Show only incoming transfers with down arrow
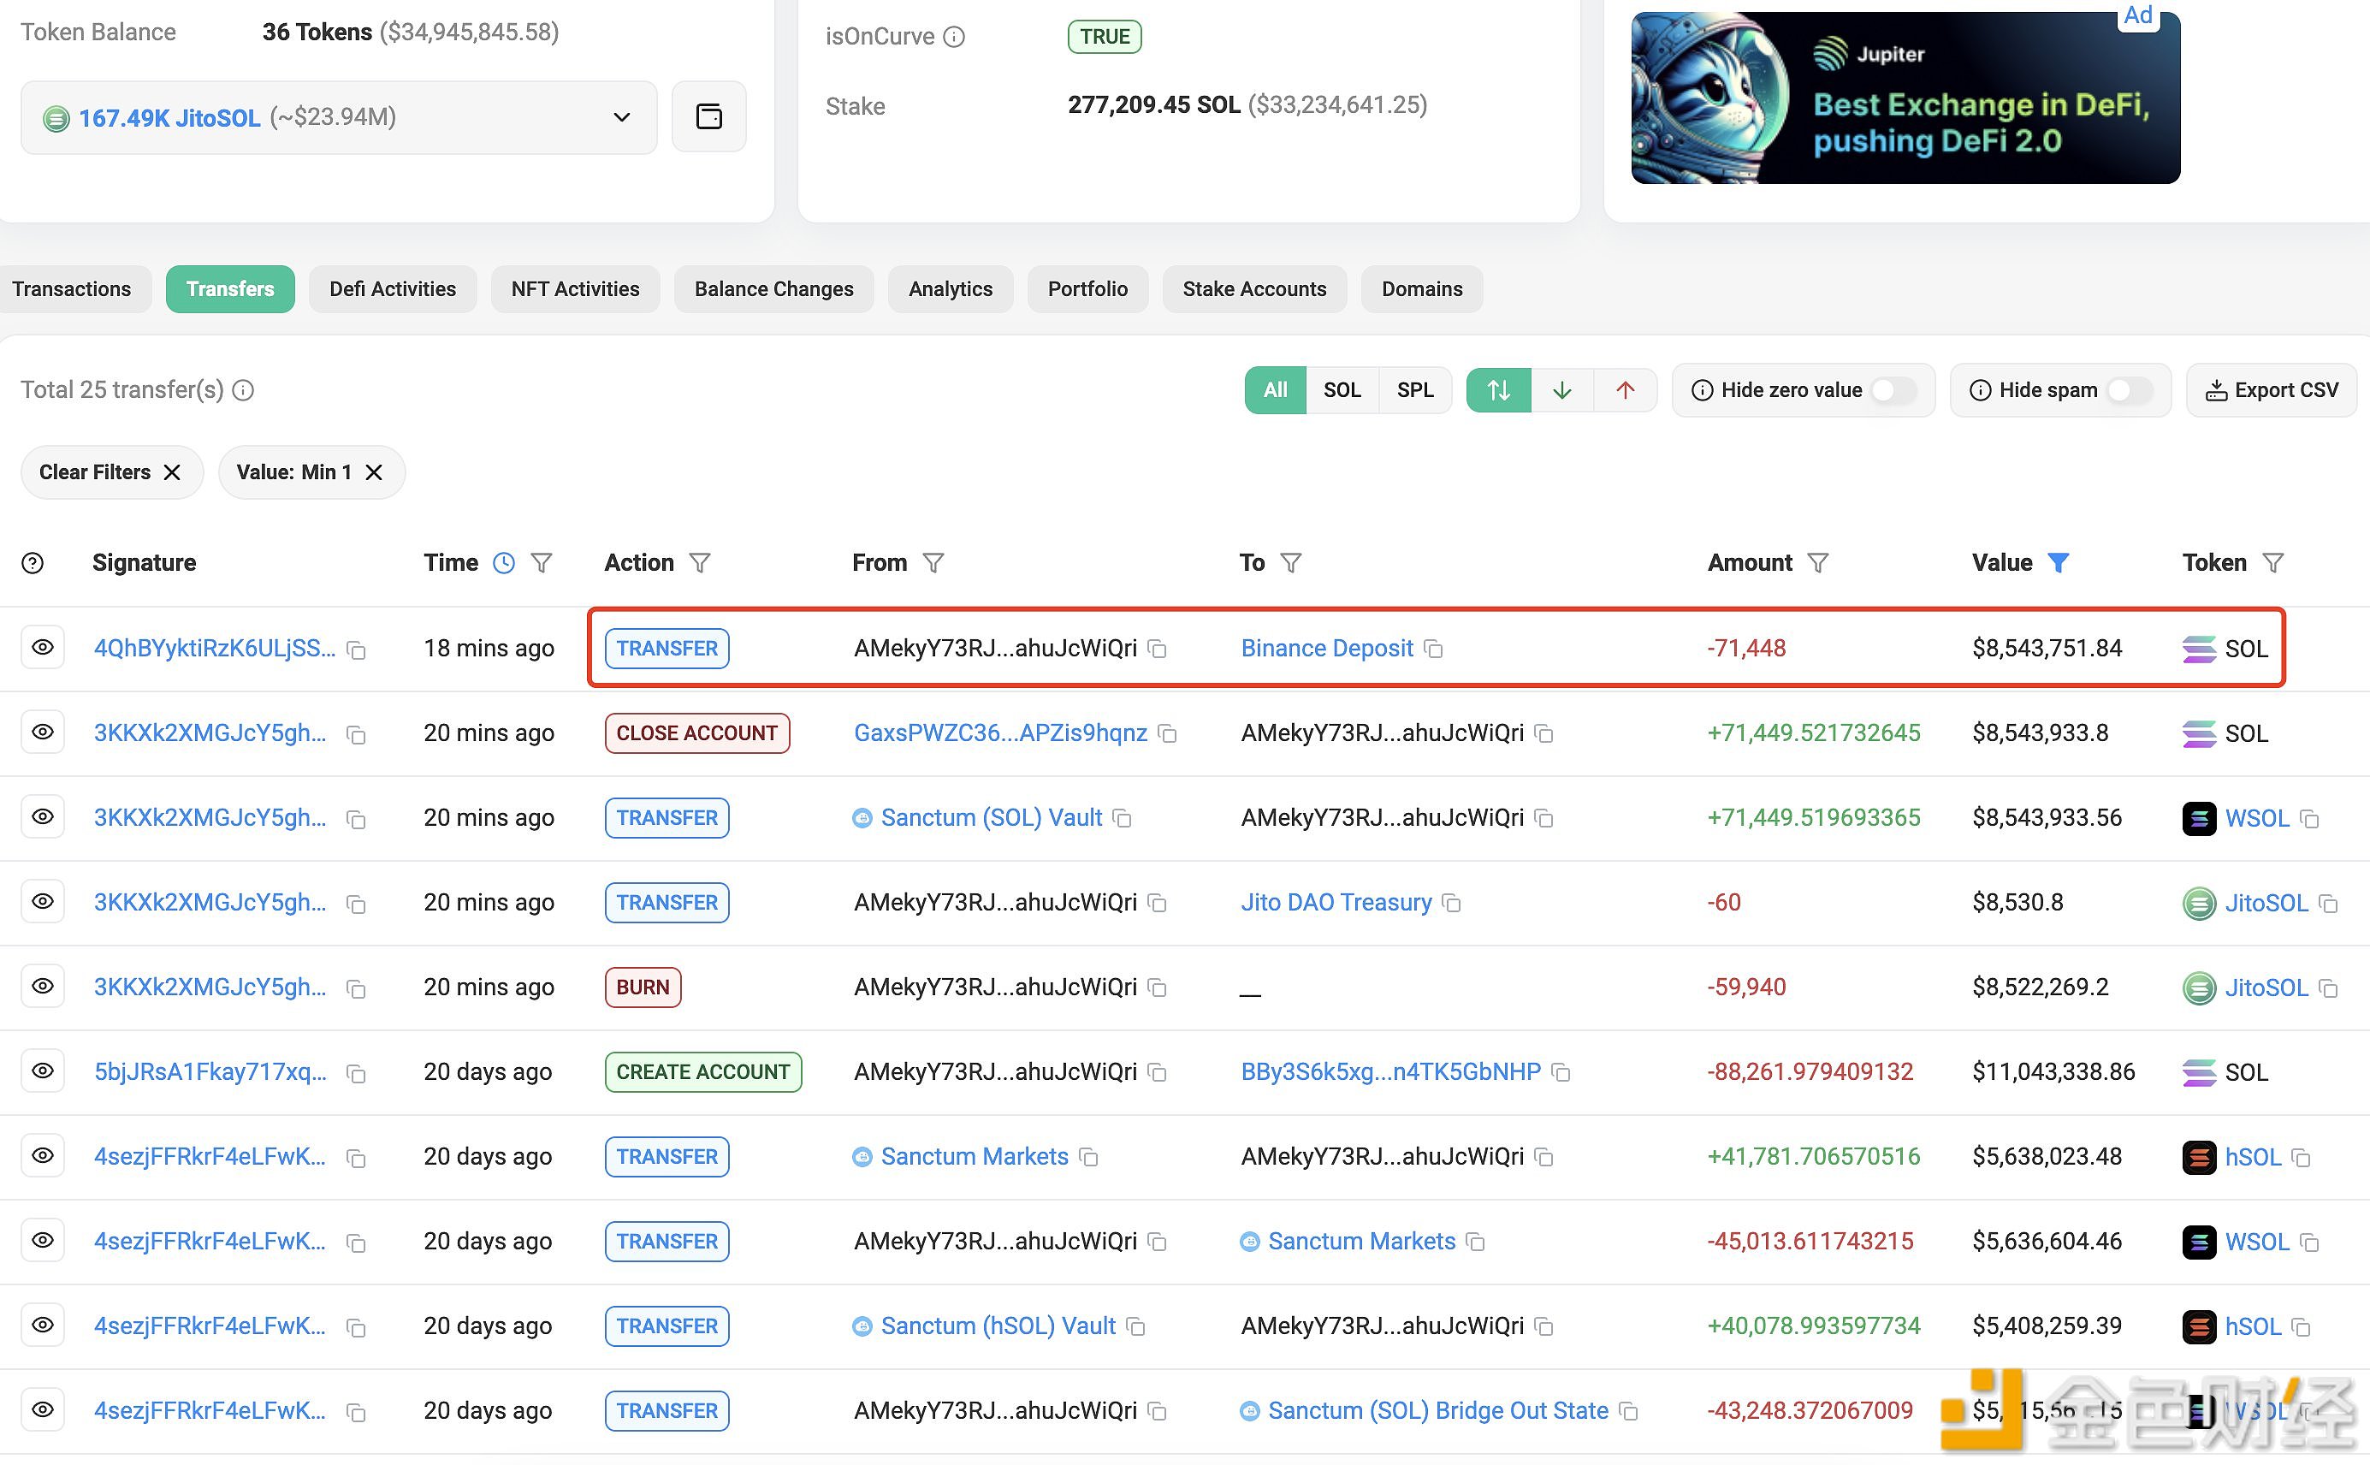The width and height of the screenshot is (2370, 1465). pos(1562,390)
